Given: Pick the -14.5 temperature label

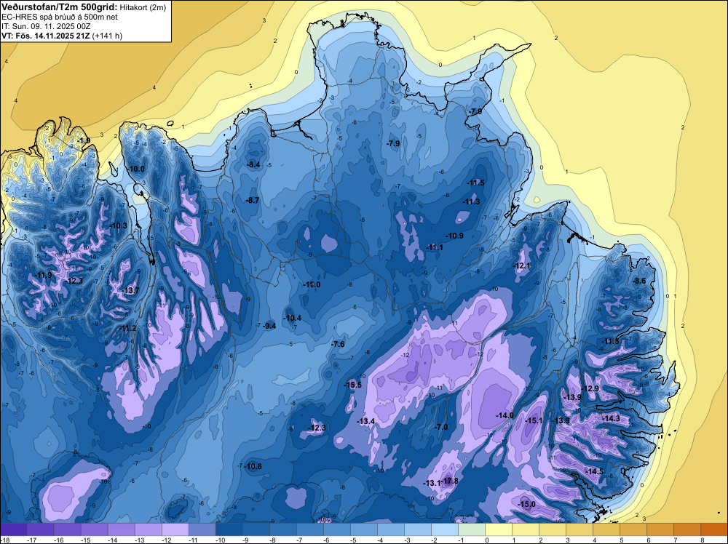Looking at the screenshot, I should 595,472.
